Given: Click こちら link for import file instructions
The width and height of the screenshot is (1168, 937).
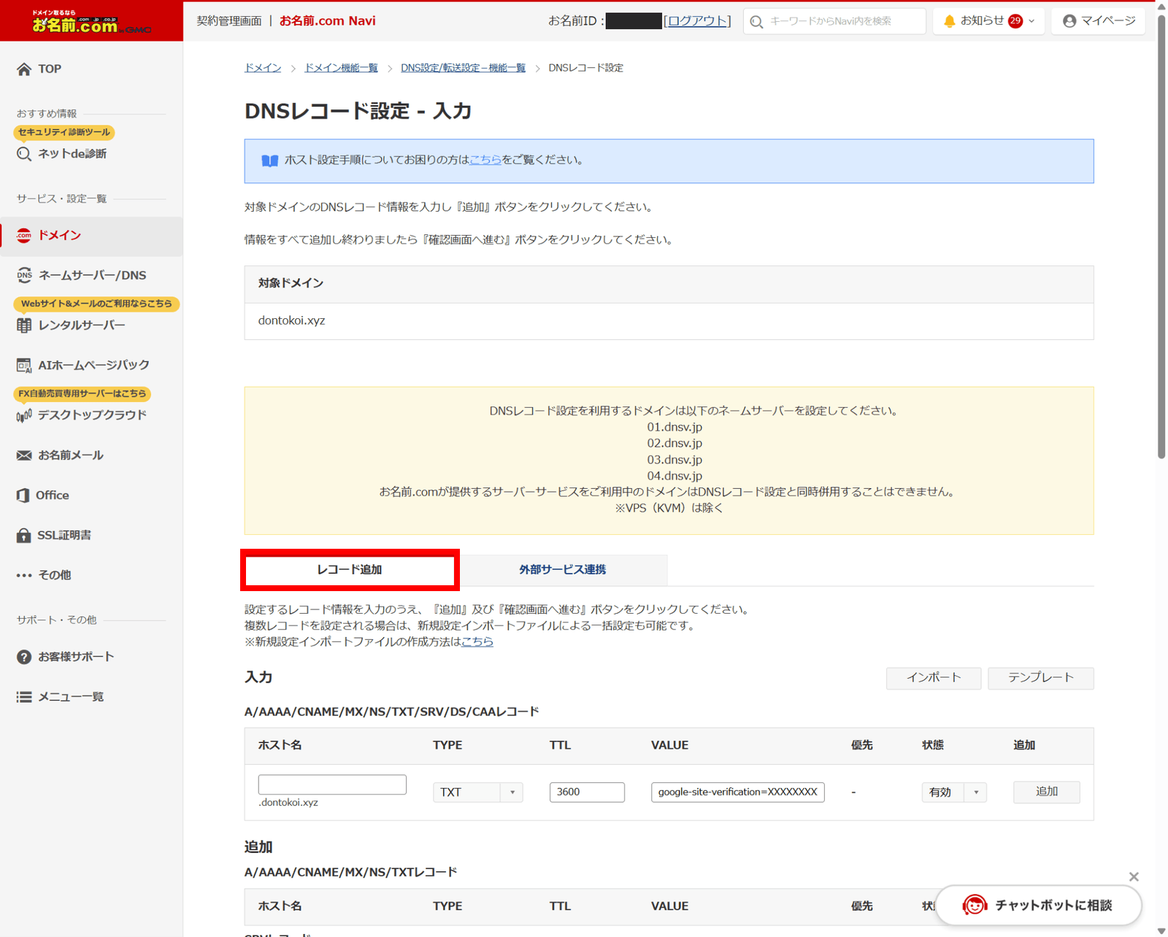Looking at the screenshot, I should 477,641.
